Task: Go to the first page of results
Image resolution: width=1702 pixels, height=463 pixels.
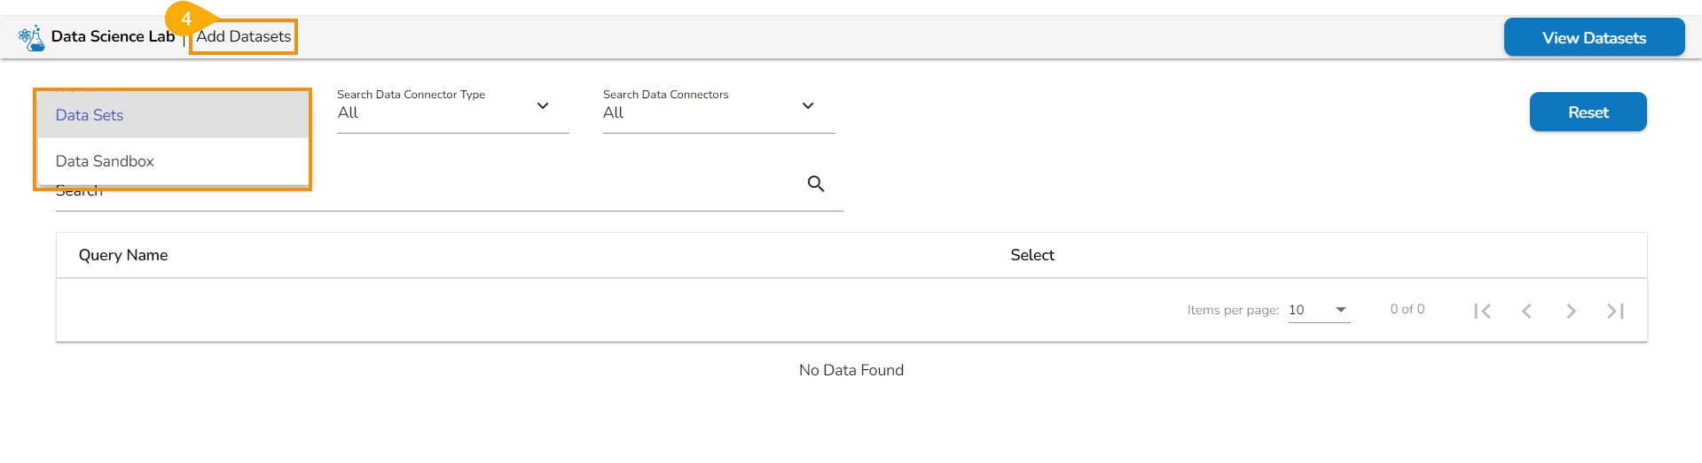Action: (1482, 311)
